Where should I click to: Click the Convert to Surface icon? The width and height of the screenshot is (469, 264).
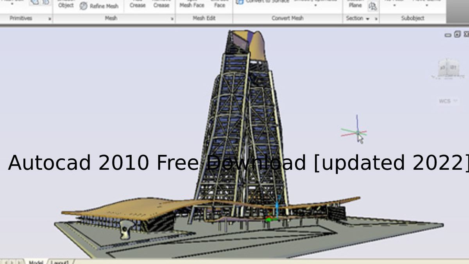pyautogui.click(x=240, y=2)
